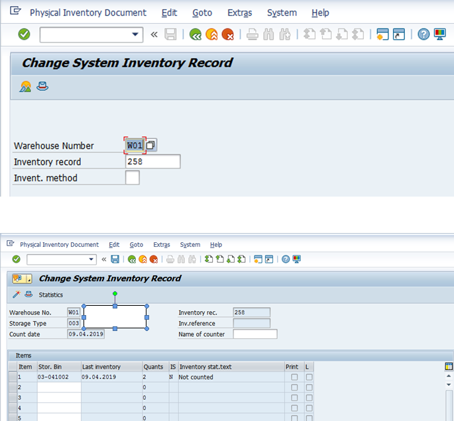
Task: Click the Print icon in top window toolbar
Action: 253,34
